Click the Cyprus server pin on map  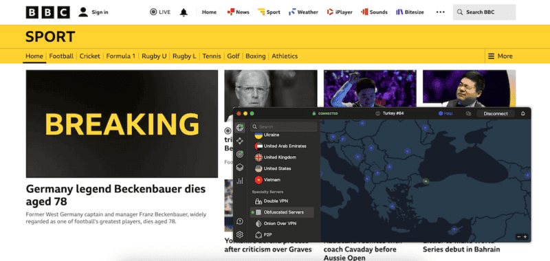click(x=454, y=229)
